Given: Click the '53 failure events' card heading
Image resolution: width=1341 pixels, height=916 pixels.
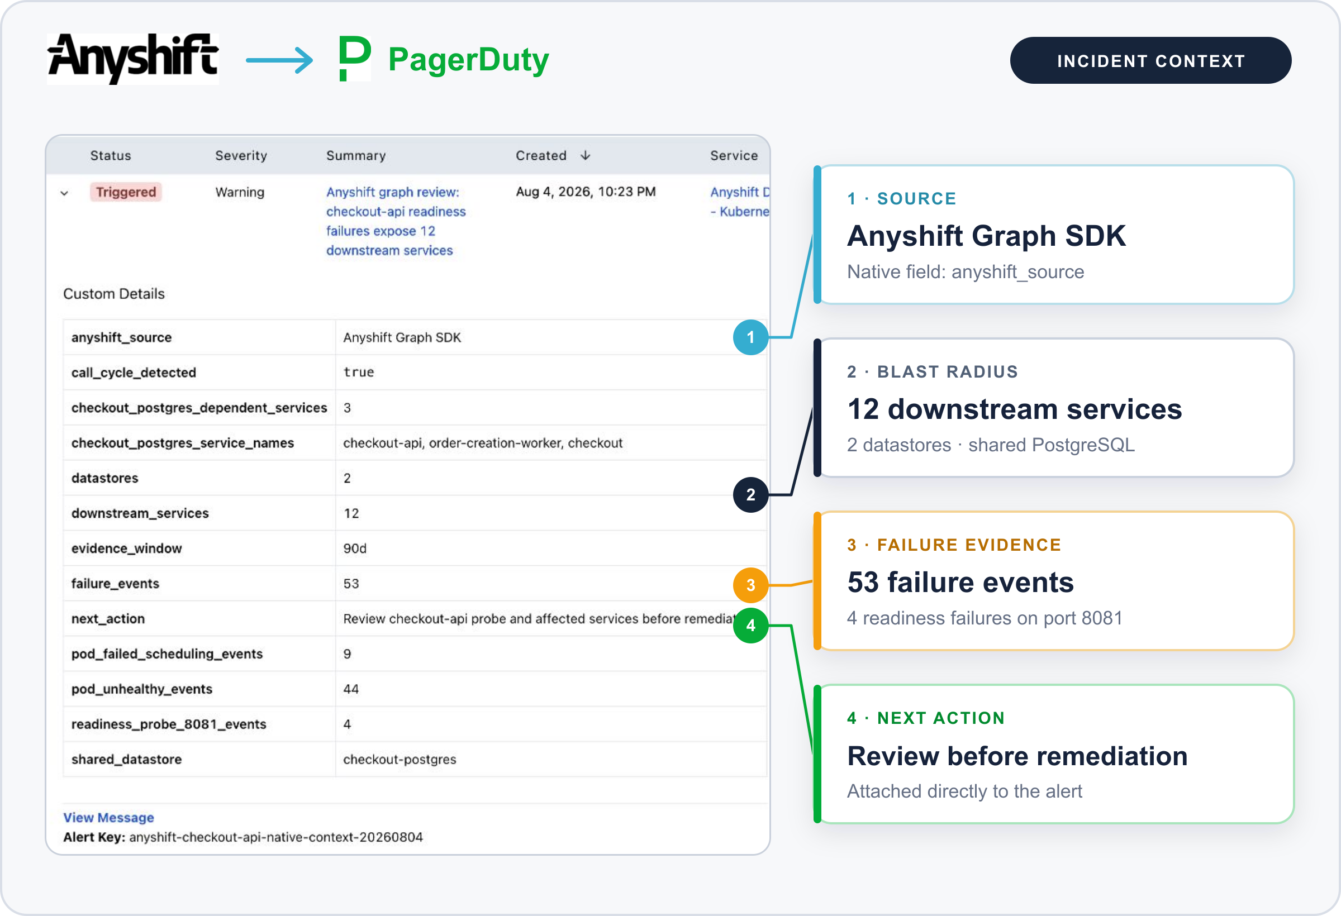Looking at the screenshot, I should click(960, 583).
